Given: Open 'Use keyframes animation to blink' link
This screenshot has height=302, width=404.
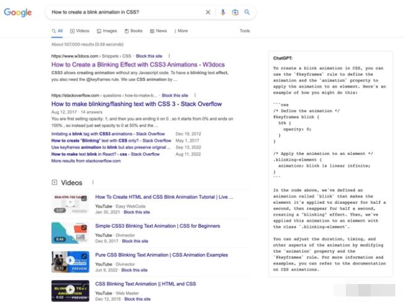Looking at the screenshot, I should point(111,148).
